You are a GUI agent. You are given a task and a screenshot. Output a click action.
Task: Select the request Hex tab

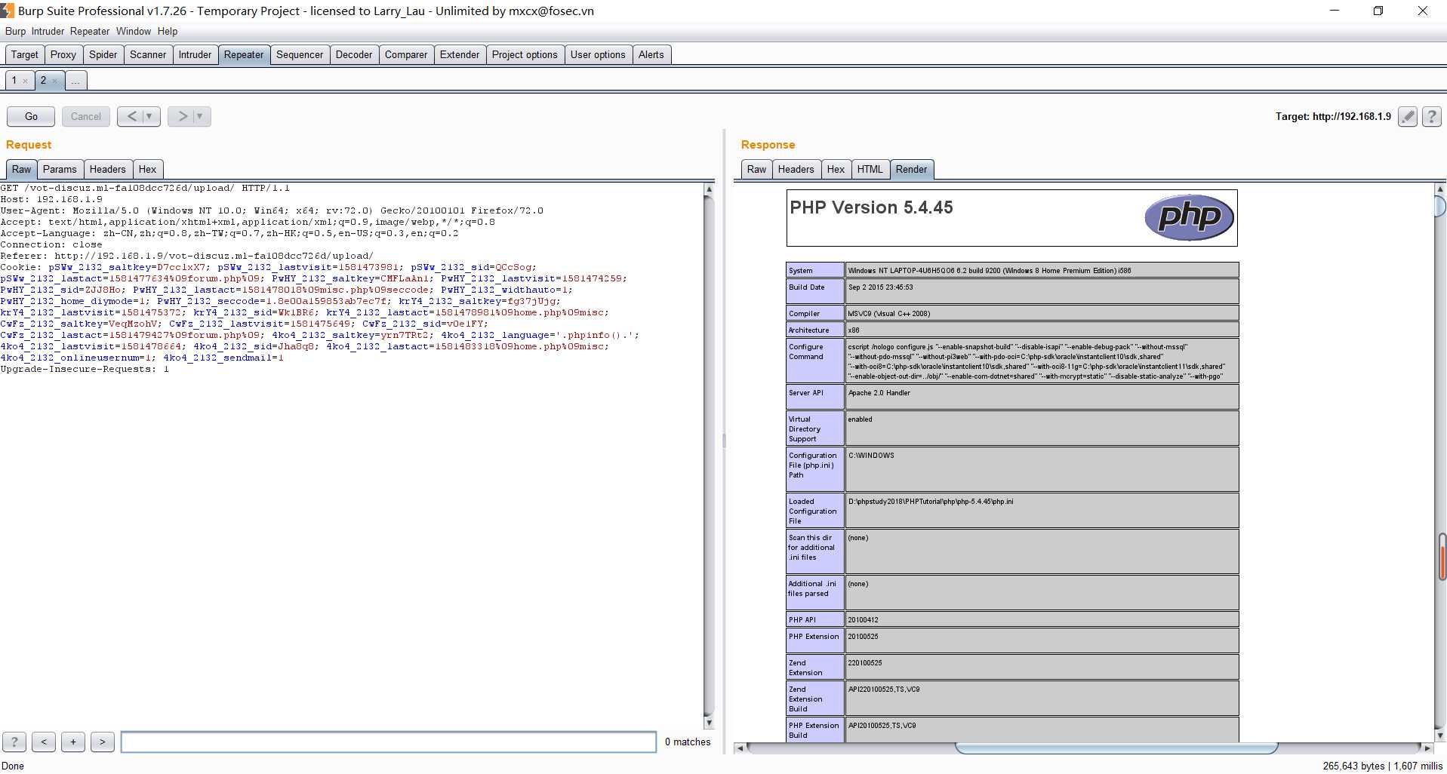[x=148, y=169]
